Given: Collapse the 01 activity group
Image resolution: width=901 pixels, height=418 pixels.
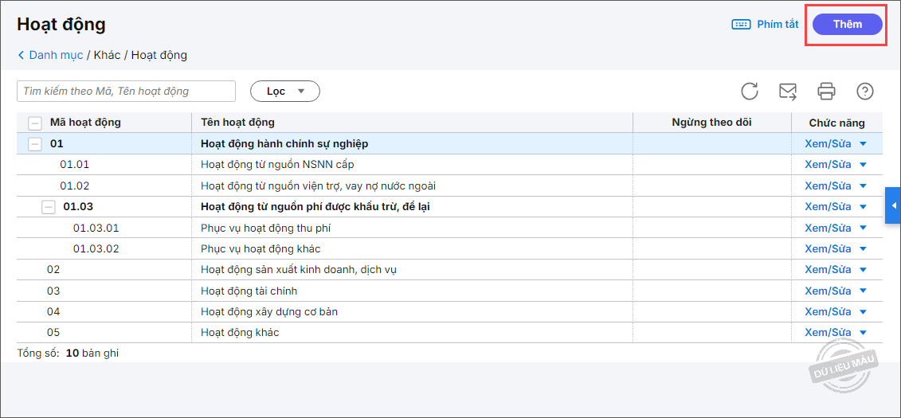Looking at the screenshot, I should point(34,144).
